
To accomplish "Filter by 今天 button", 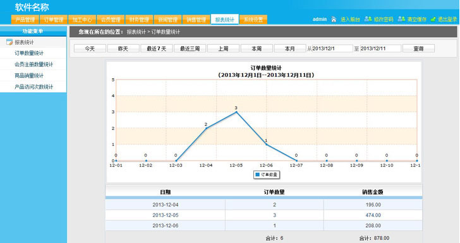I will [x=90, y=49].
